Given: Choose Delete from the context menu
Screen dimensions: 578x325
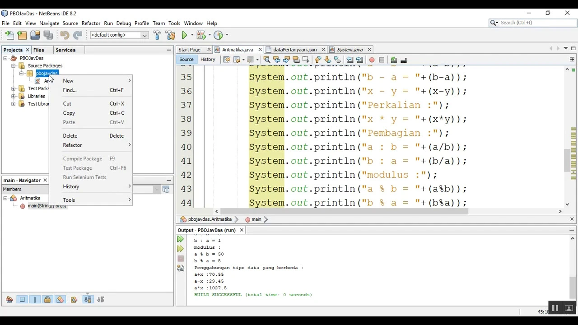Looking at the screenshot, I should coord(91,136).
